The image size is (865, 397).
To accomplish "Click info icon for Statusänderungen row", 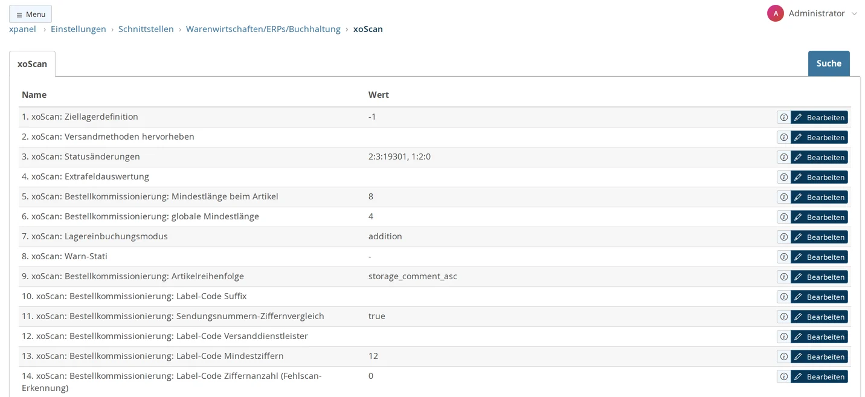I will [783, 157].
